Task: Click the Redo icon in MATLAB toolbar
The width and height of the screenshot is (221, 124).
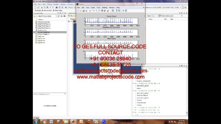Action: coord(53,7)
